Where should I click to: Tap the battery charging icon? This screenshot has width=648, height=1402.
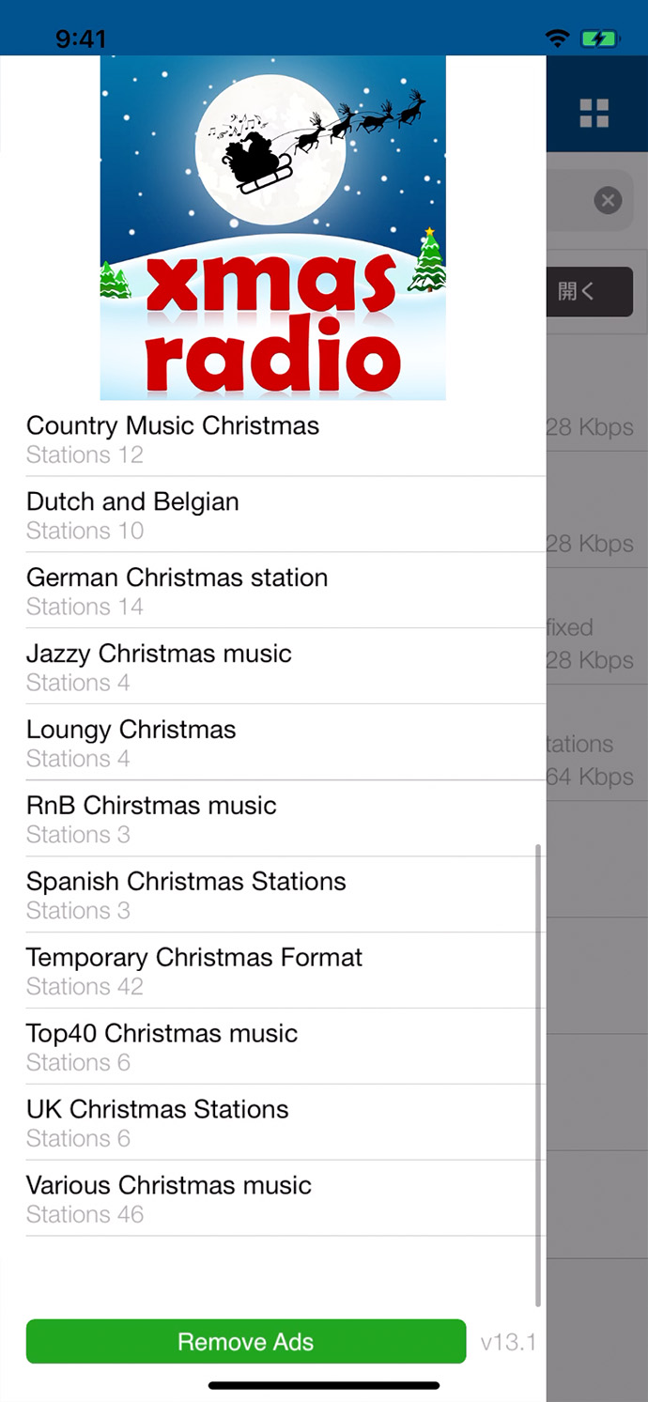(598, 39)
